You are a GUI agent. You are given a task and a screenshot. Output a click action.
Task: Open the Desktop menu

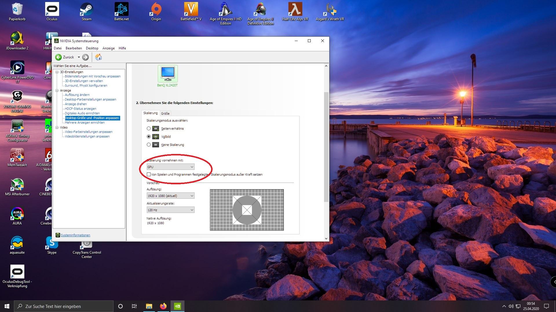coord(92,48)
